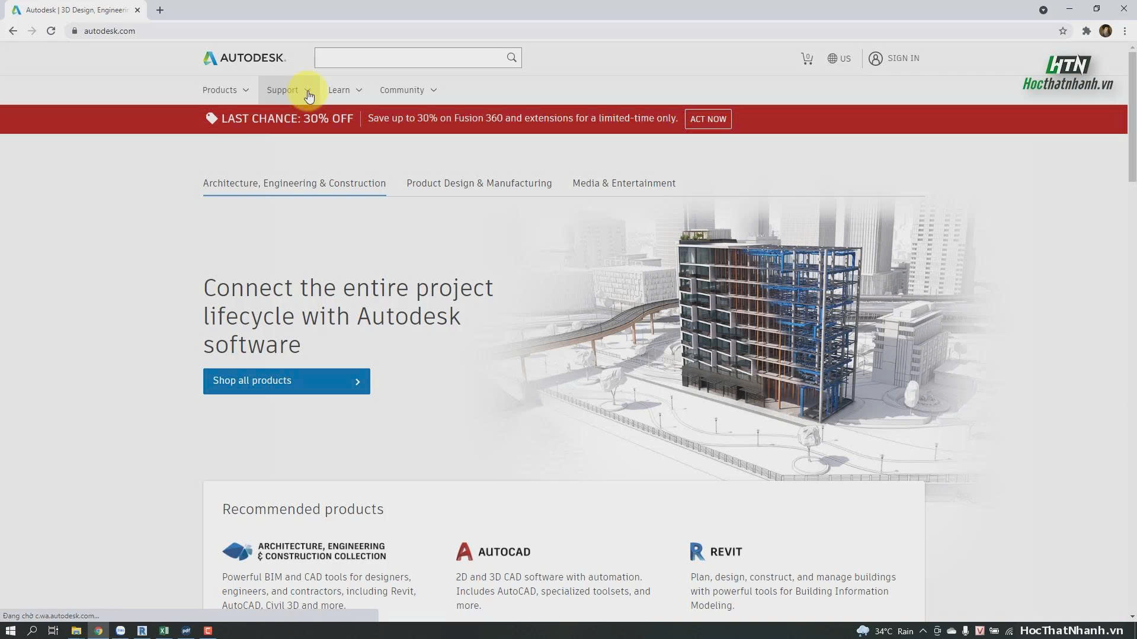Viewport: 1137px width, 639px height.
Task: Expand the Products dropdown menu
Action: point(226,90)
